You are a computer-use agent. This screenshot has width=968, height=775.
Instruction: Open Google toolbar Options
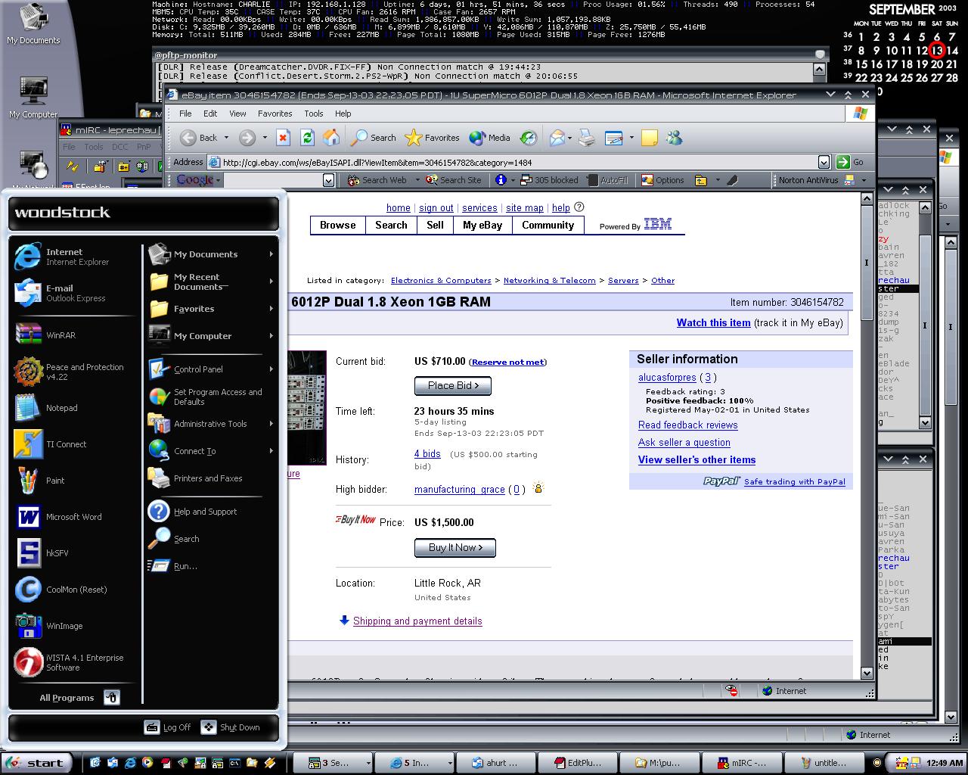coord(662,180)
